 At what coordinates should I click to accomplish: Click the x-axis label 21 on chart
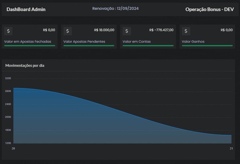(x=231, y=148)
